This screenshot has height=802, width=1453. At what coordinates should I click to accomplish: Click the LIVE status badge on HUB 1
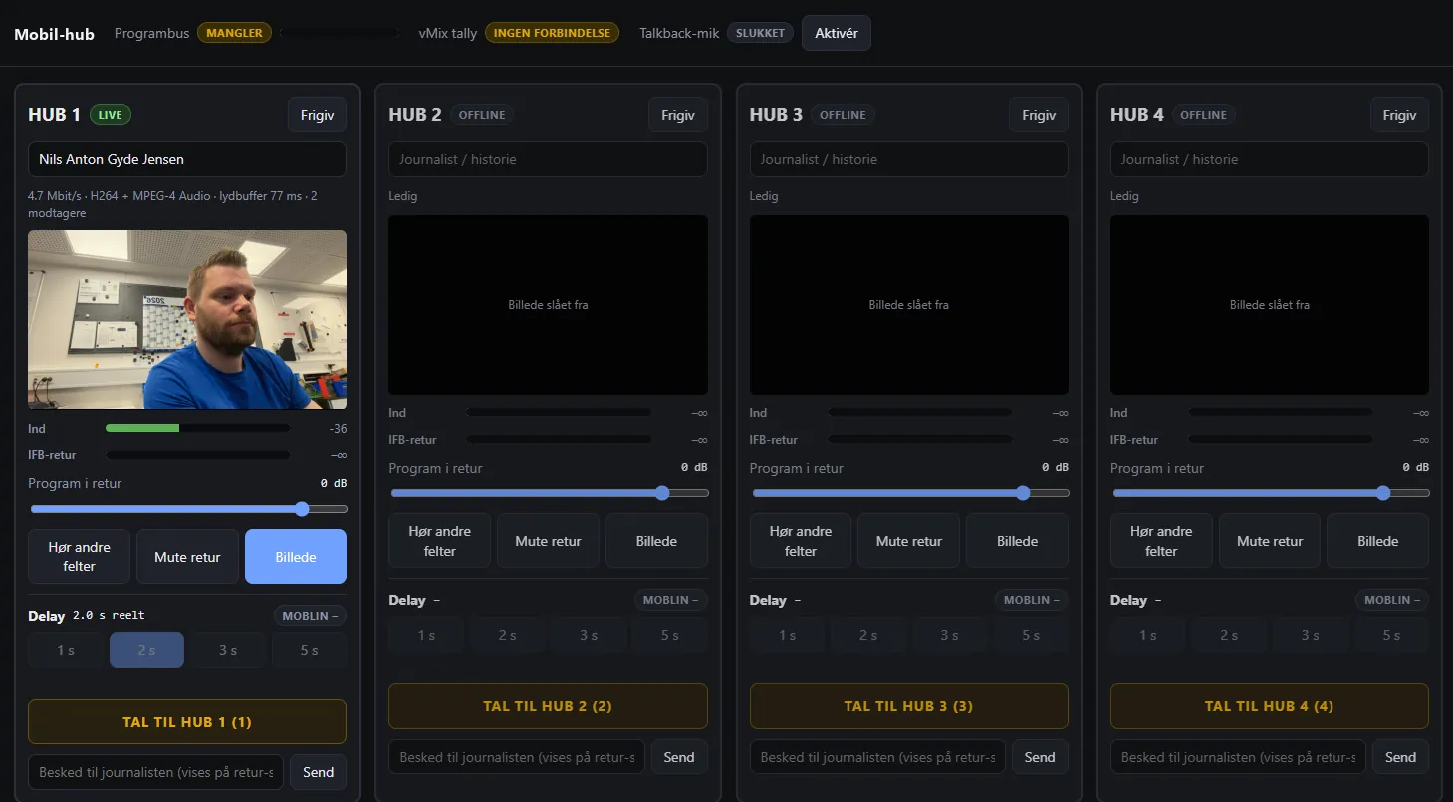[x=111, y=115]
